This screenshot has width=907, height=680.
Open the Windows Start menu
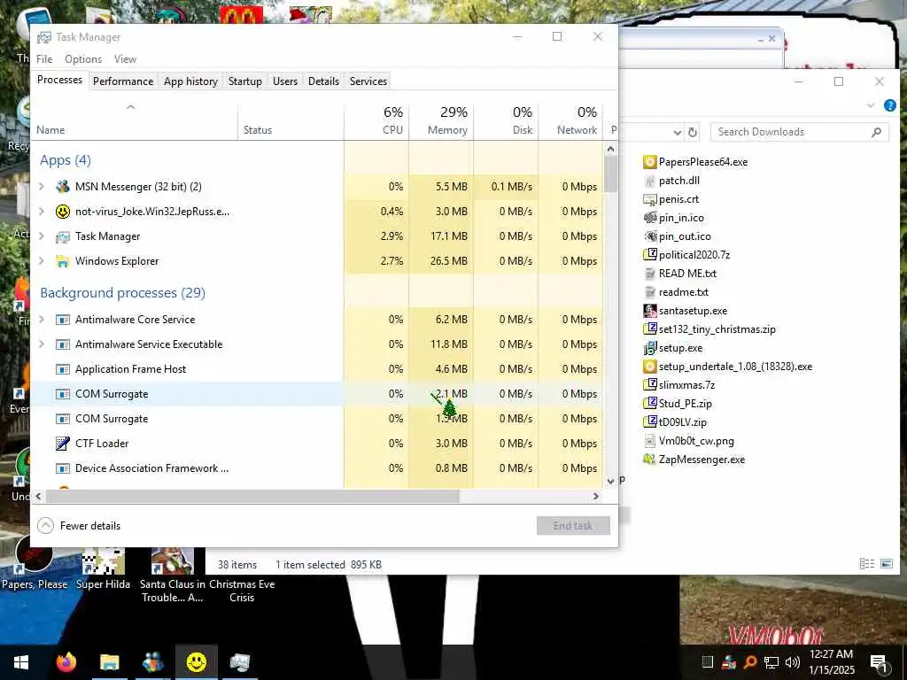(21, 662)
